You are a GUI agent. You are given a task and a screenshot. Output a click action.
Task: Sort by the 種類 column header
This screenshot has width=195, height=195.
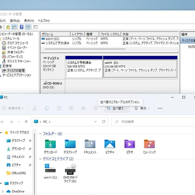(x=92, y=34)
